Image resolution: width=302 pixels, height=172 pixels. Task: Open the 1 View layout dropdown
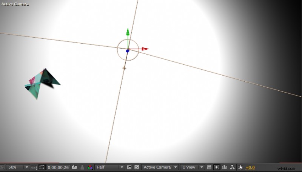(192, 167)
